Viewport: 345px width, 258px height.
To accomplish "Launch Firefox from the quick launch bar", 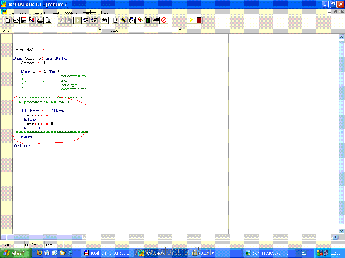I will pyautogui.click(x=39, y=253).
